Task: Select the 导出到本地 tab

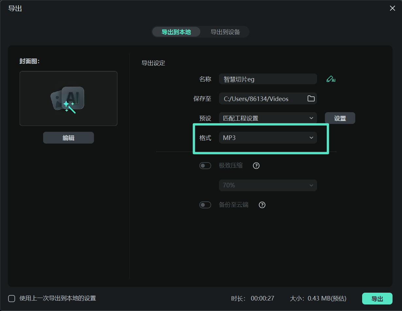Action: (x=176, y=32)
